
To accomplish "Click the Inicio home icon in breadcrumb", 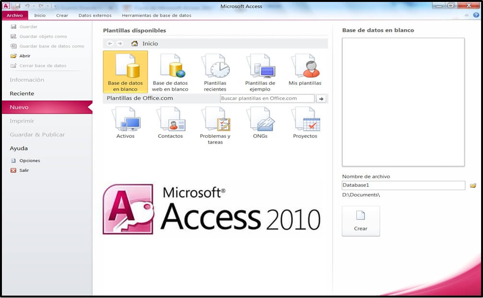I will click(134, 44).
